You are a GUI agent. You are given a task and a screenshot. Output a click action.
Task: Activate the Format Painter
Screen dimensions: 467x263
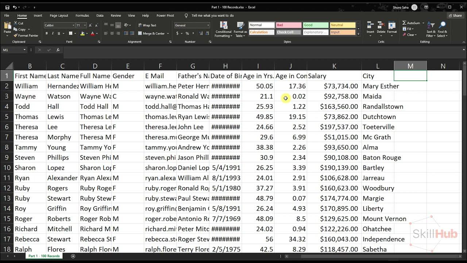26,35
